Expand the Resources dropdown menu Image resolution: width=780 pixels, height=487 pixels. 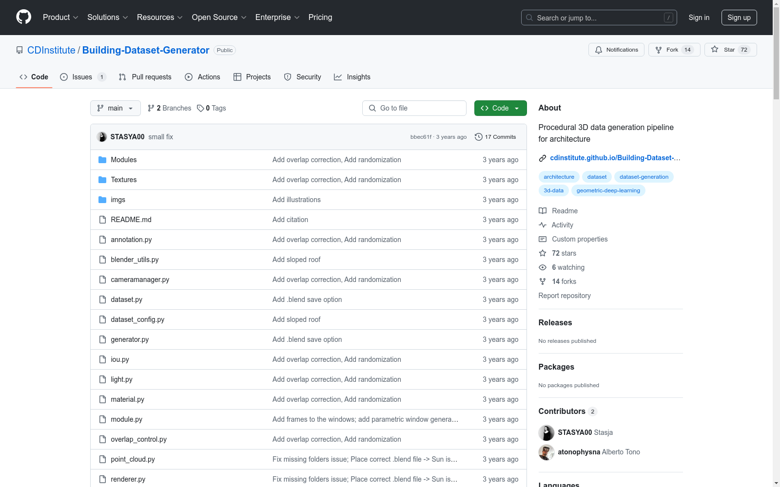160,17
